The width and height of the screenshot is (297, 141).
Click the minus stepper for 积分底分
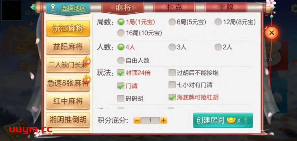[x=137, y=120]
